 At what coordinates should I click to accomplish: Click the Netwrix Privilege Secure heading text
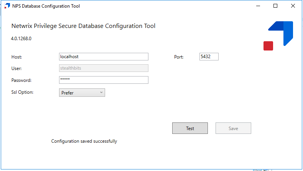tap(83, 26)
